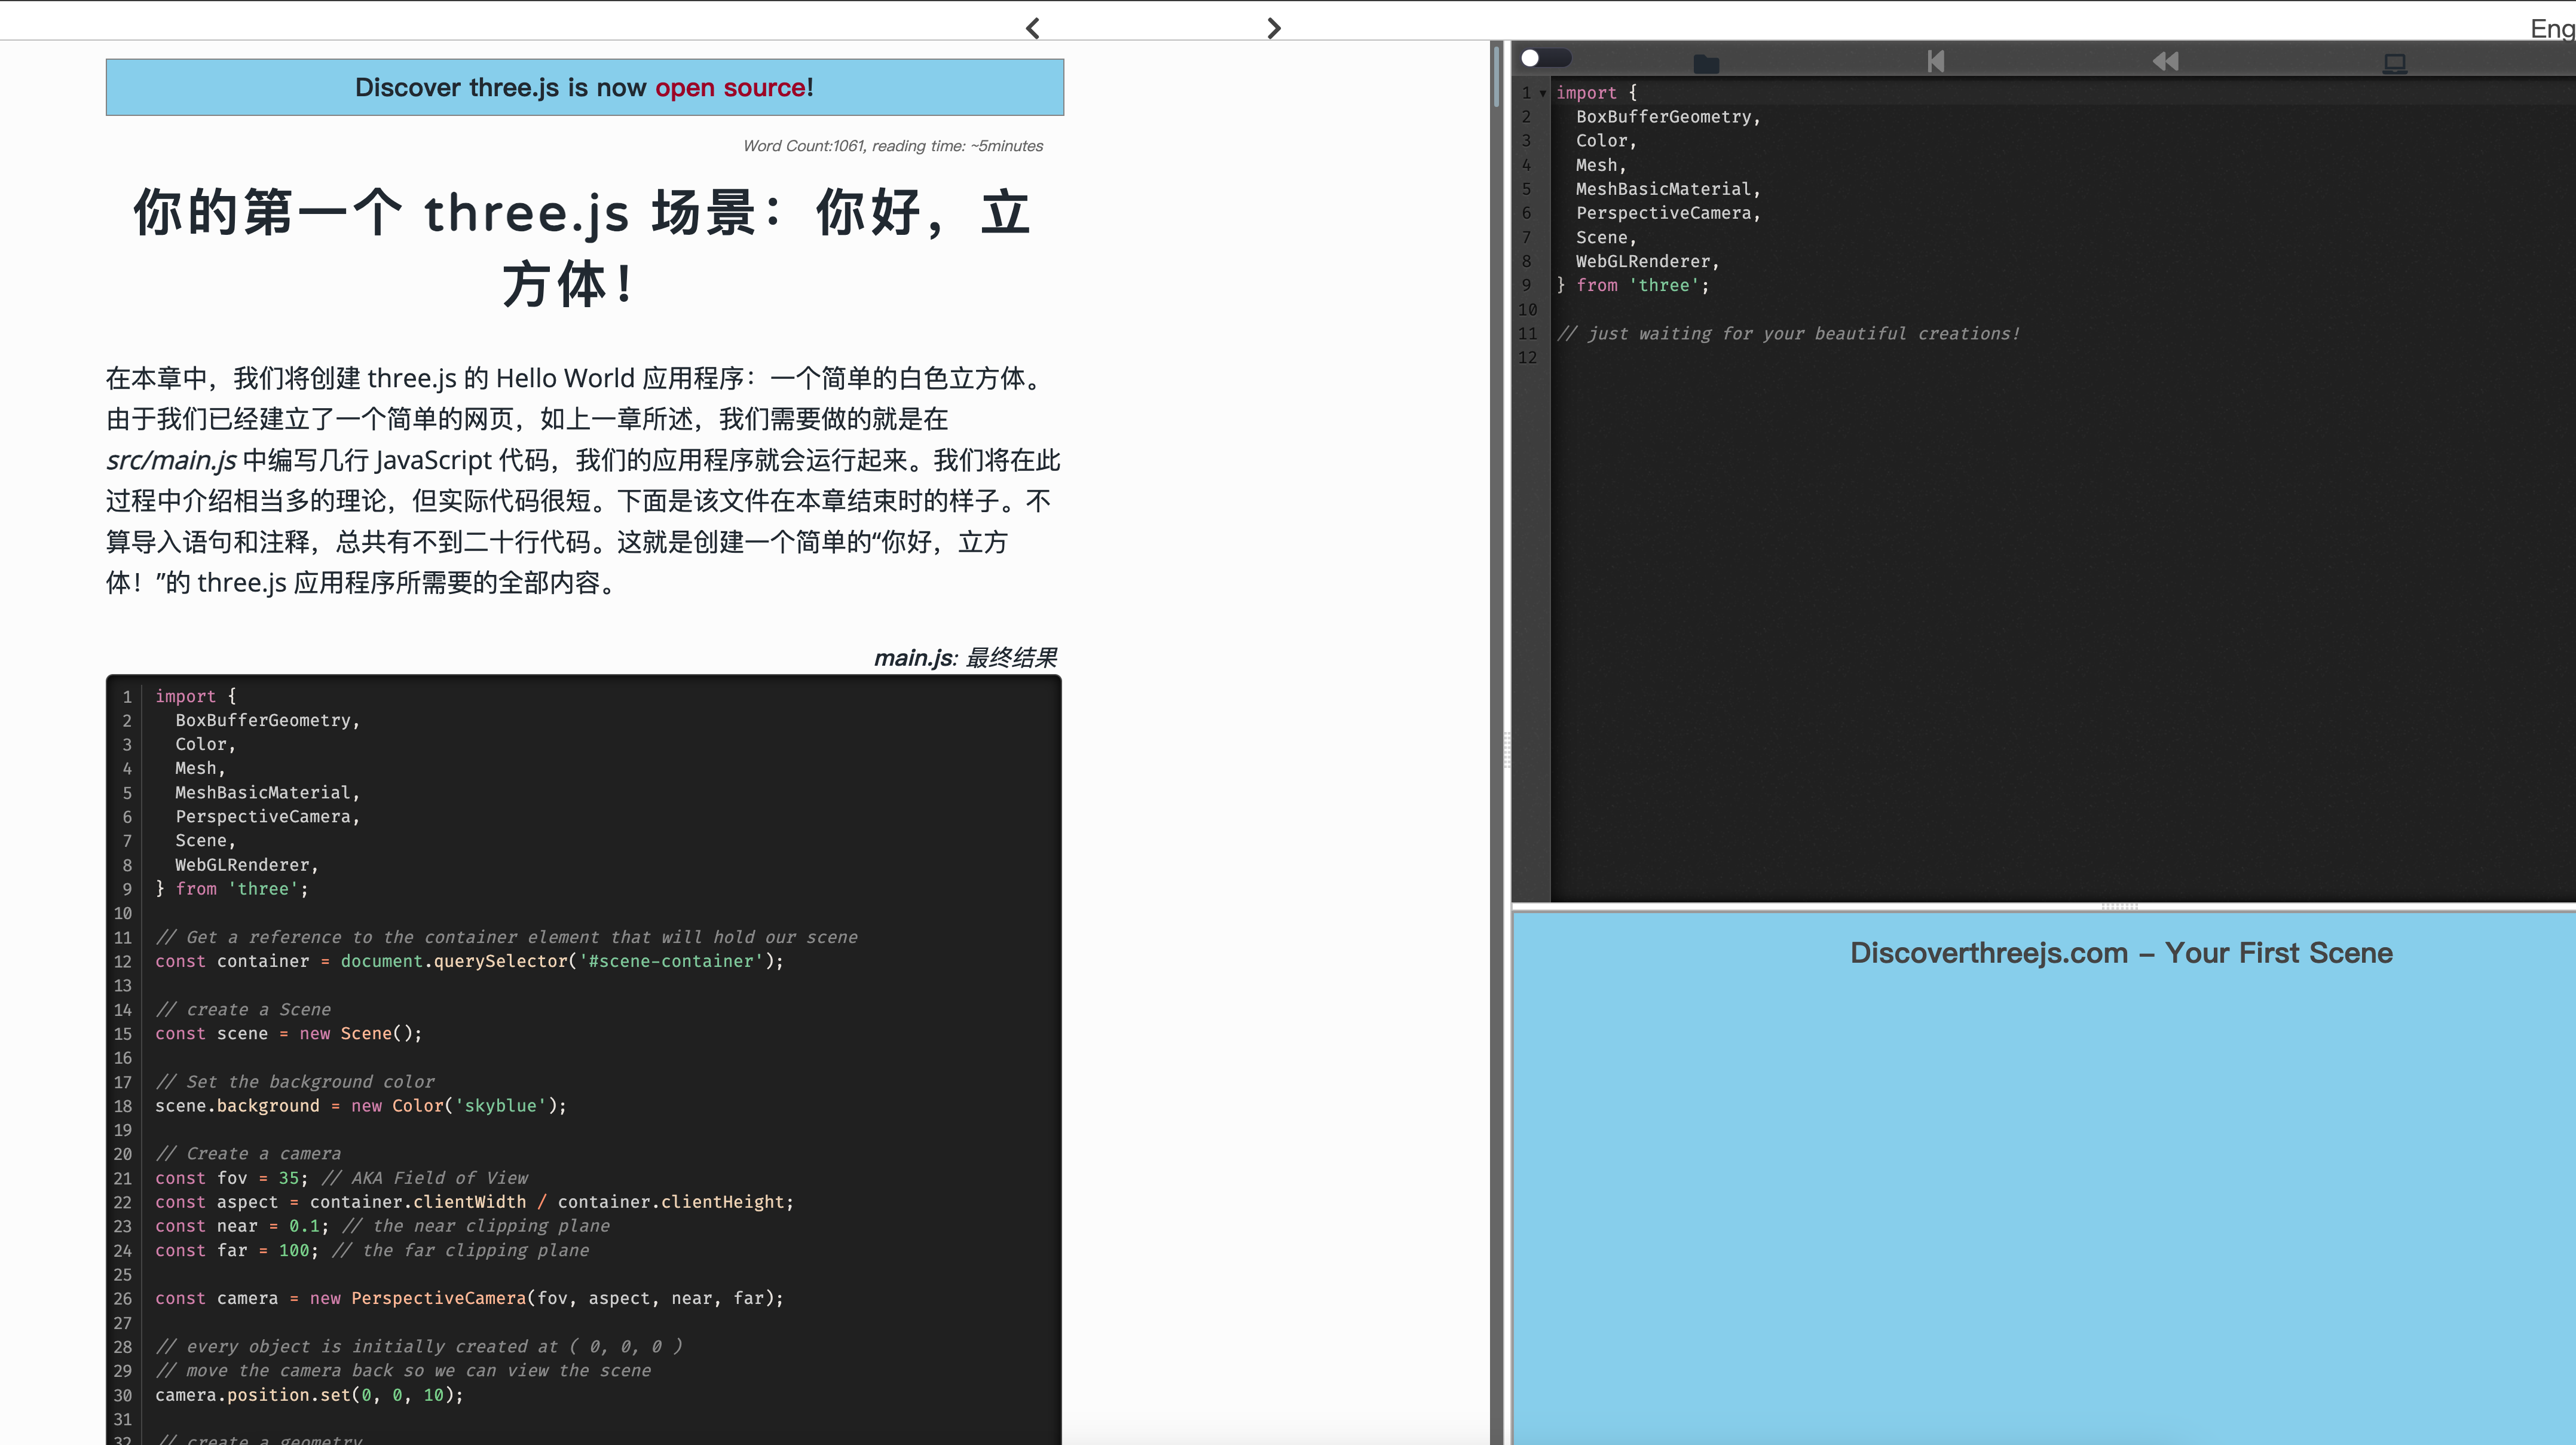Click the 'new PerspectiveCamera' line in the article
Image resolution: width=2576 pixels, height=1445 pixels.
[x=469, y=1298]
